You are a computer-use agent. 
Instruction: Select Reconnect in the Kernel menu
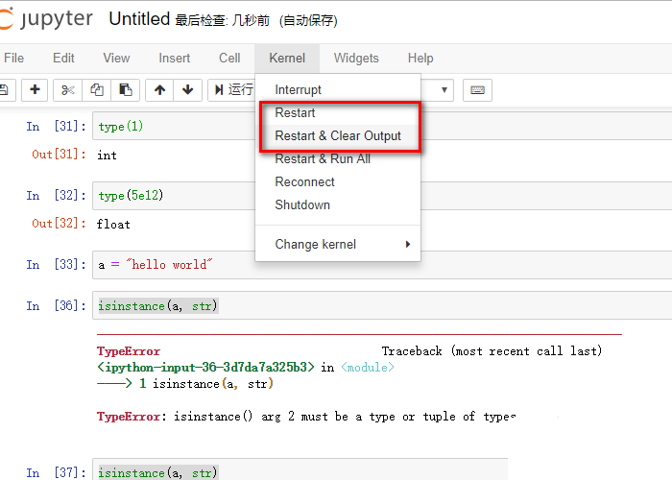point(338,181)
